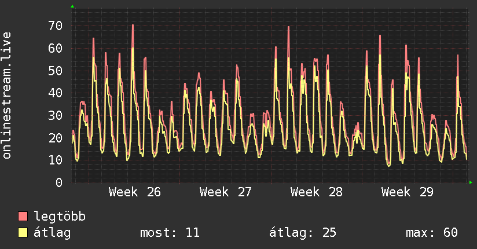This screenshot has width=477, height=249.
Task: Click the onlinestream.live vertical axis title
Action: click(7, 96)
